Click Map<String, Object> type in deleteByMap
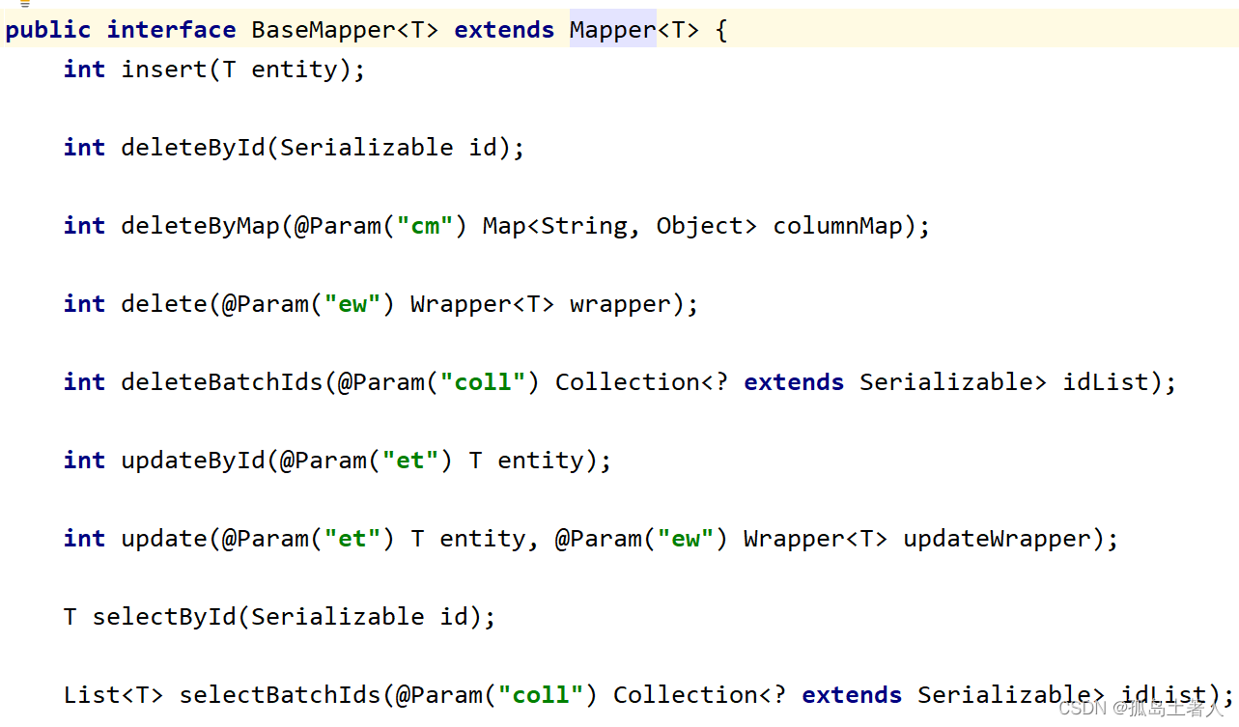 (x=620, y=226)
